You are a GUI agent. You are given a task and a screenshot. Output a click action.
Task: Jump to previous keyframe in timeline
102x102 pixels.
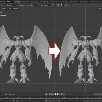point(52,94)
